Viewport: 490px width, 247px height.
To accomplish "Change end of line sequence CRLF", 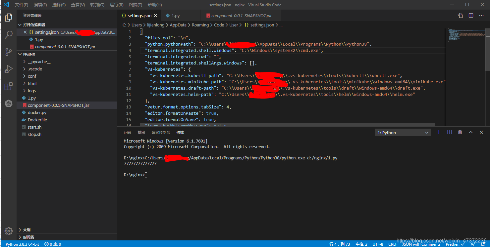I will [393, 244].
